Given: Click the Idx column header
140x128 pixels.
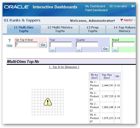Looking at the screenshot, I should point(117,76).
